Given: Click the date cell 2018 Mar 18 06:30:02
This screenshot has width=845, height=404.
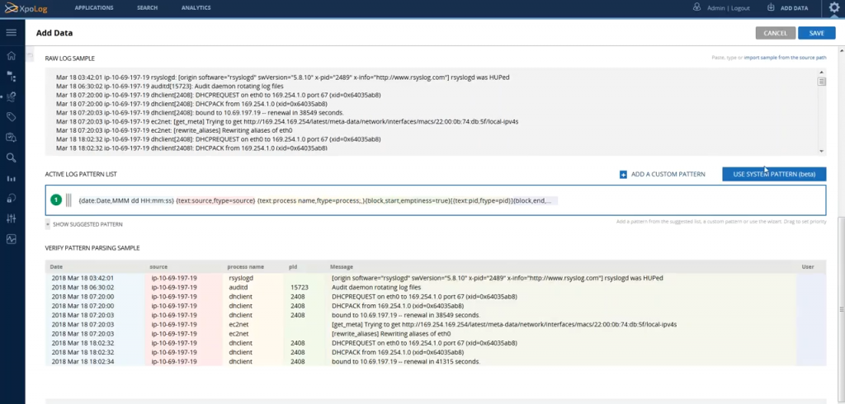Looking at the screenshot, I should [x=83, y=287].
